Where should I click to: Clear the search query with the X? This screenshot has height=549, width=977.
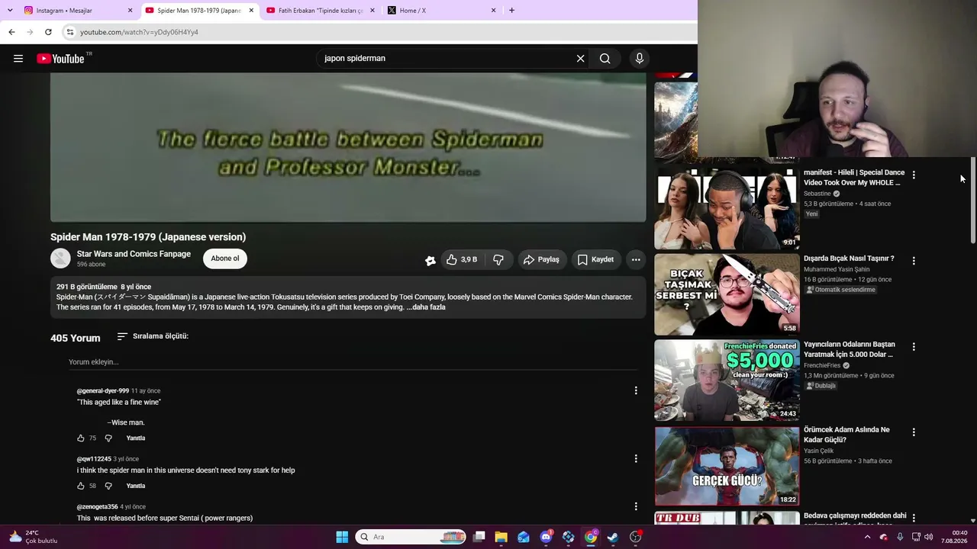click(580, 59)
